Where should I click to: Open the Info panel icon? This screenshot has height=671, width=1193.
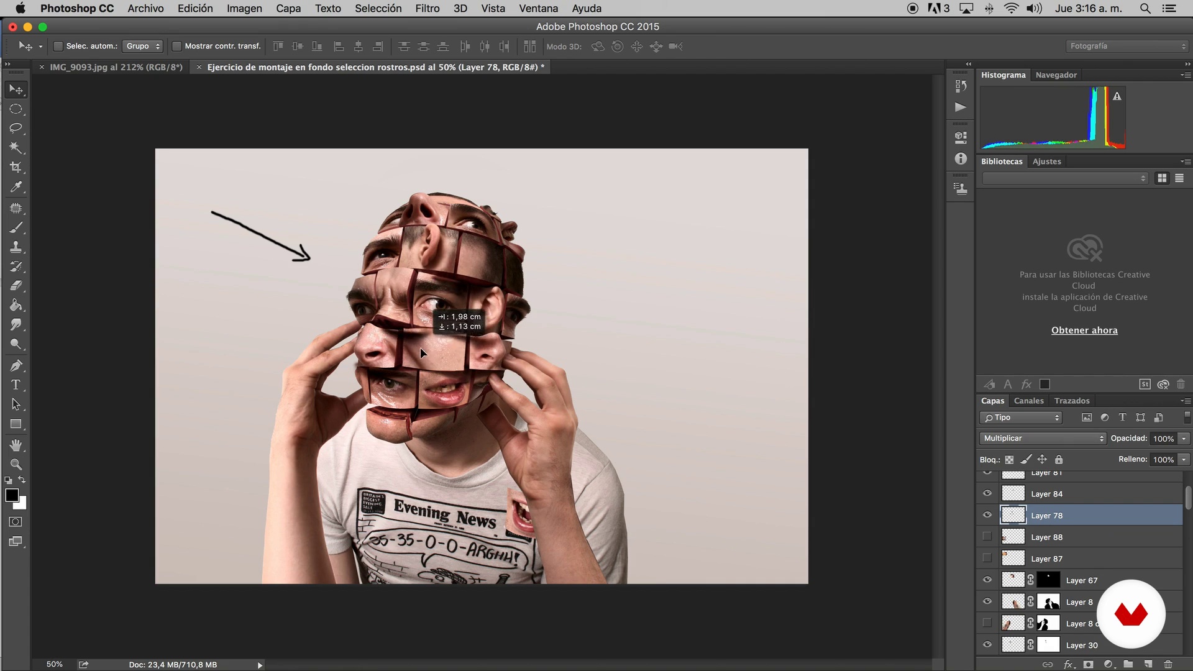[x=961, y=158]
